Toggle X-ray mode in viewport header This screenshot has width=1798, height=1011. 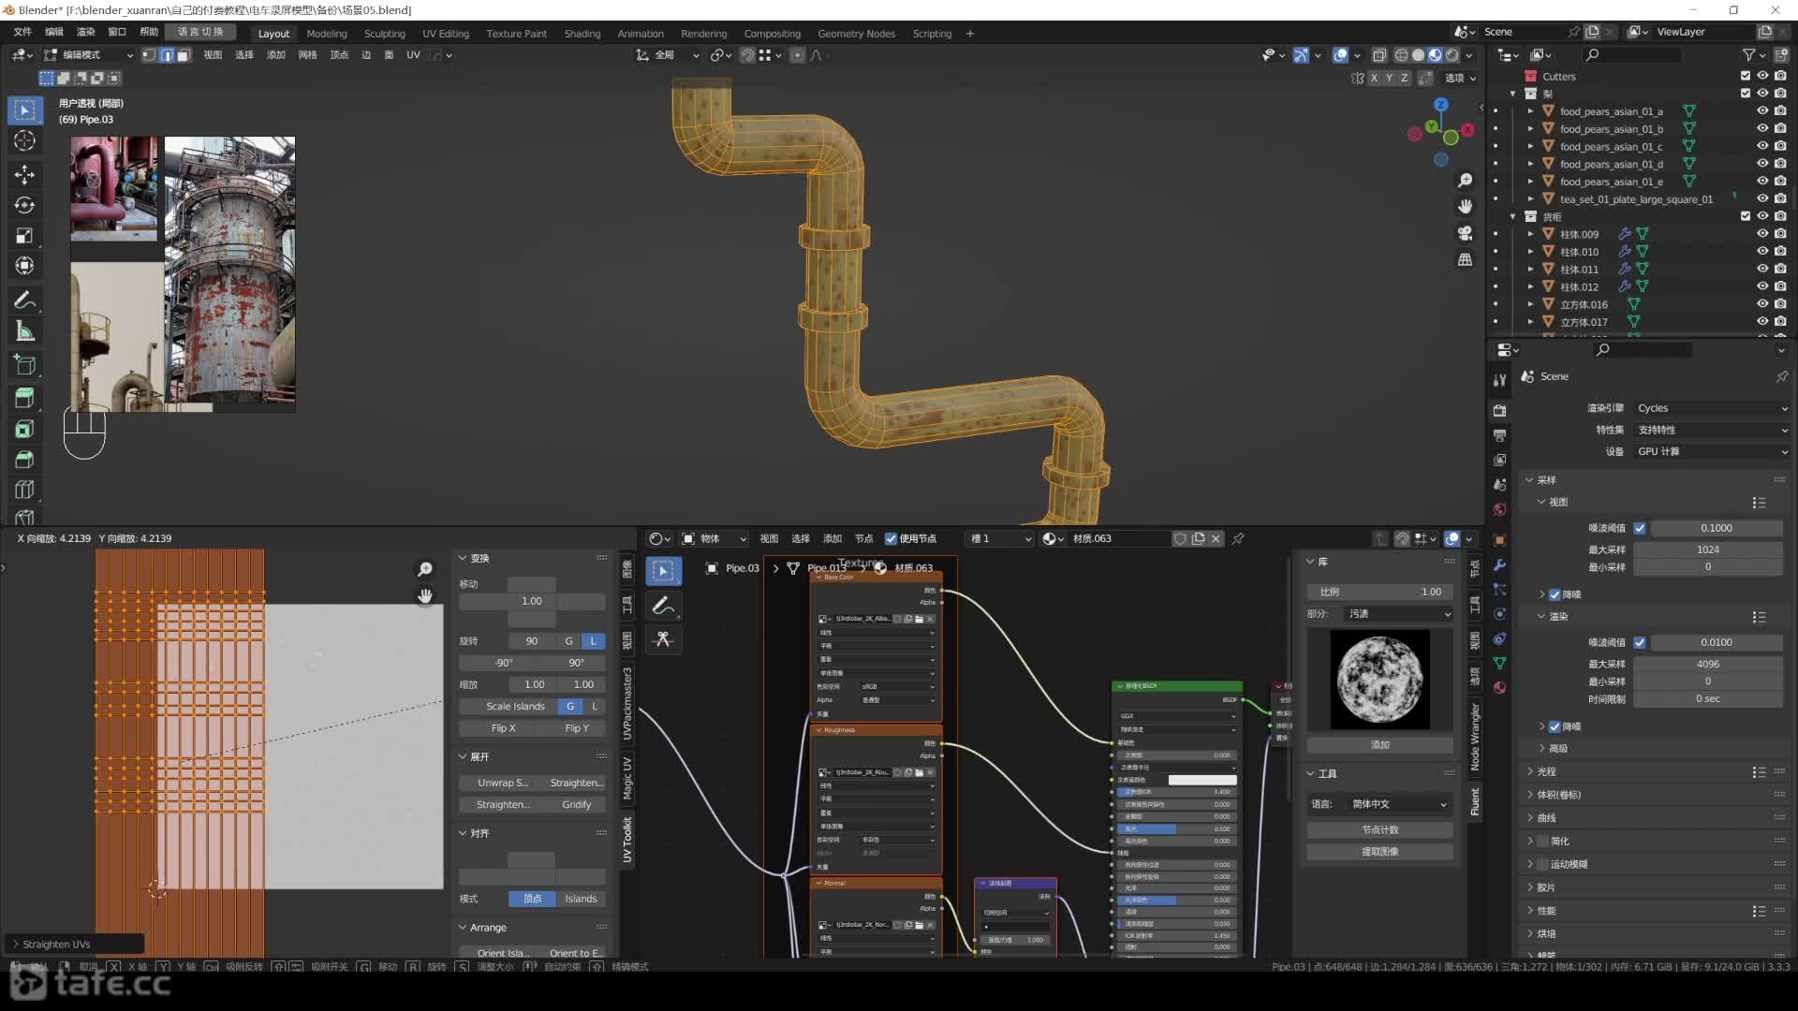coord(1378,55)
